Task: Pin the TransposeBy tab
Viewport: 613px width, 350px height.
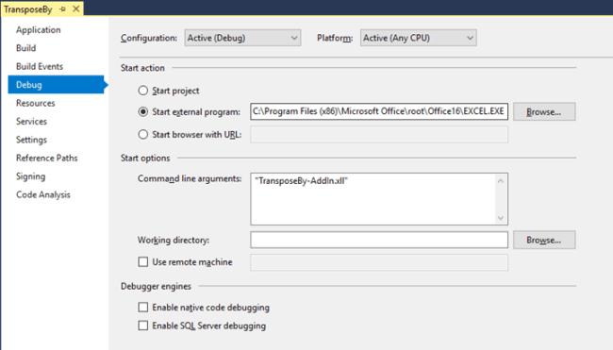Action: click(x=62, y=9)
